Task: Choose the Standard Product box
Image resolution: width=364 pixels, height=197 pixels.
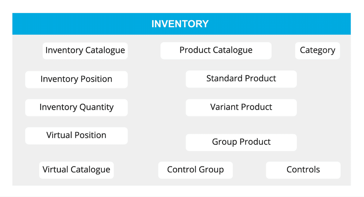Action: pyautogui.click(x=241, y=79)
